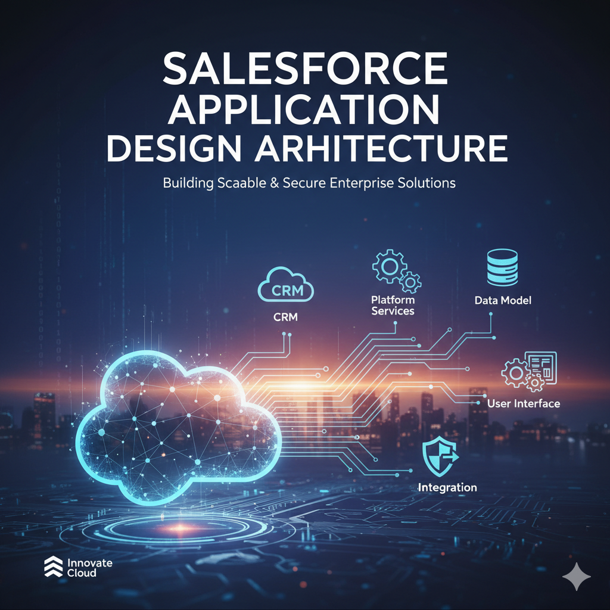Select the gears icon above Platform Services
The width and height of the screenshot is (610, 610).
point(396,271)
